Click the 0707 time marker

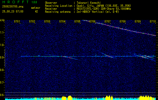pyautogui.click(x=108, y=21)
